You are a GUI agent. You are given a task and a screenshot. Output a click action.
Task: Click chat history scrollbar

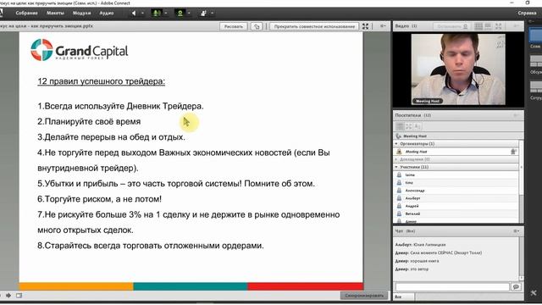click(x=522, y=258)
